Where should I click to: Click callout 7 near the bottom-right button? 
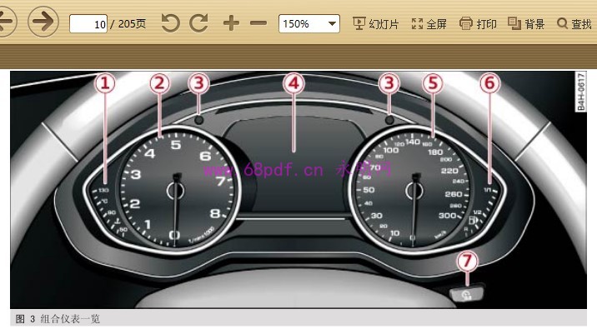466,261
